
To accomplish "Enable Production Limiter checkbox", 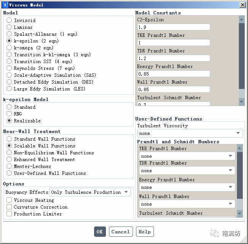I will (x=9, y=214).
